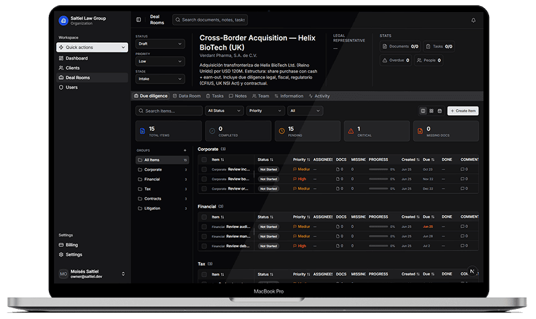Switch to the split table view icon
The width and height of the screenshot is (536, 319).
click(423, 111)
